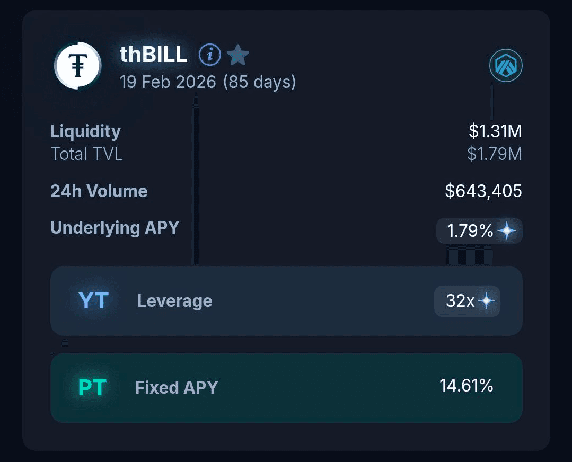Click the 19 Feb 2026 maturity date
This screenshot has height=462, width=572.
168,82
